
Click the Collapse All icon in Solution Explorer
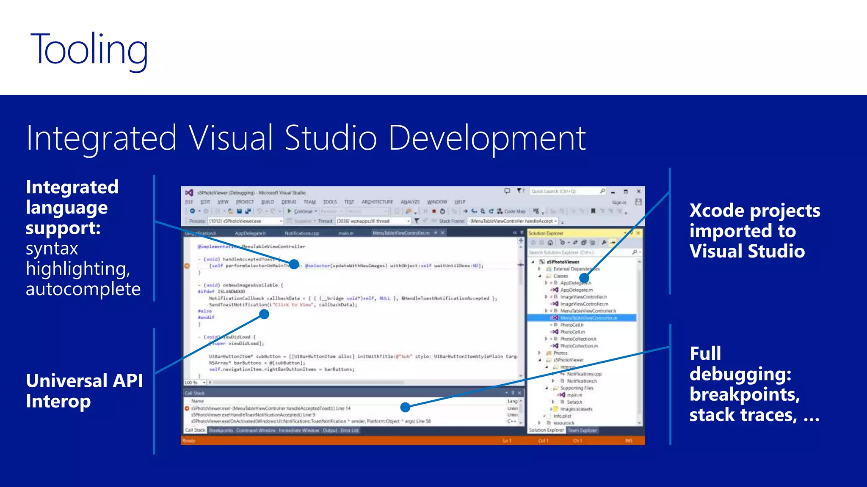(x=584, y=243)
